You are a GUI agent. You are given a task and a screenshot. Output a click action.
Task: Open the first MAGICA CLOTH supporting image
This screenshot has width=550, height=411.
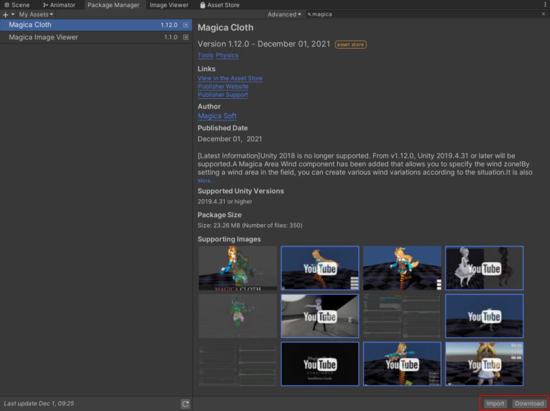[x=237, y=268]
